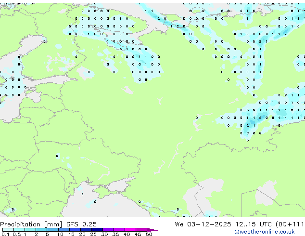Select the 0.1–0.5 mm palest legend swatch

8,230
